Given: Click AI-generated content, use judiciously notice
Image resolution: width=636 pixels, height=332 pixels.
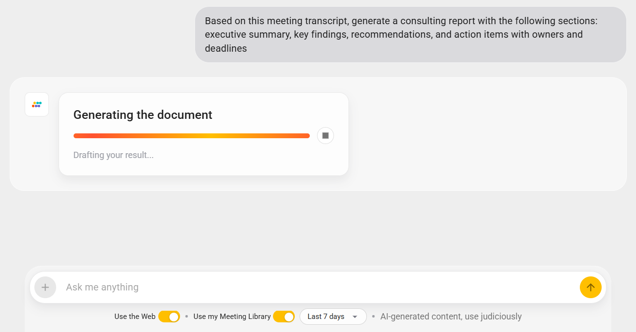Looking at the screenshot, I should (451, 316).
